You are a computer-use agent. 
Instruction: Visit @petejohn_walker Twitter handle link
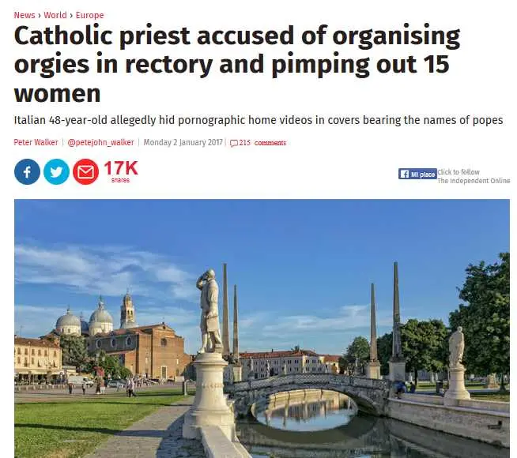tap(100, 142)
